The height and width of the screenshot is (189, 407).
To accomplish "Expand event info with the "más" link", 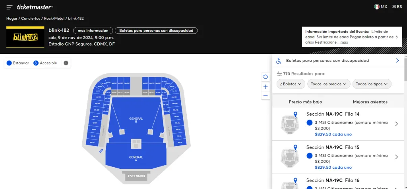I will [x=344, y=42].
